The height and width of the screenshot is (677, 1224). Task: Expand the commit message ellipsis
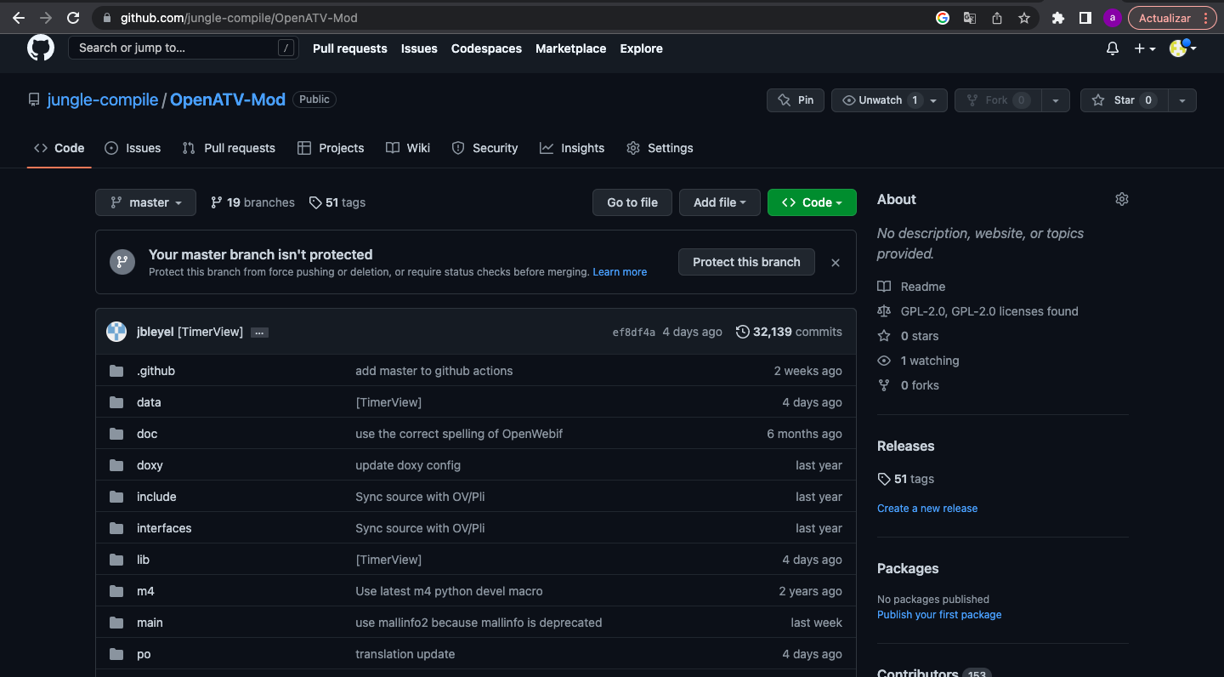(259, 333)
